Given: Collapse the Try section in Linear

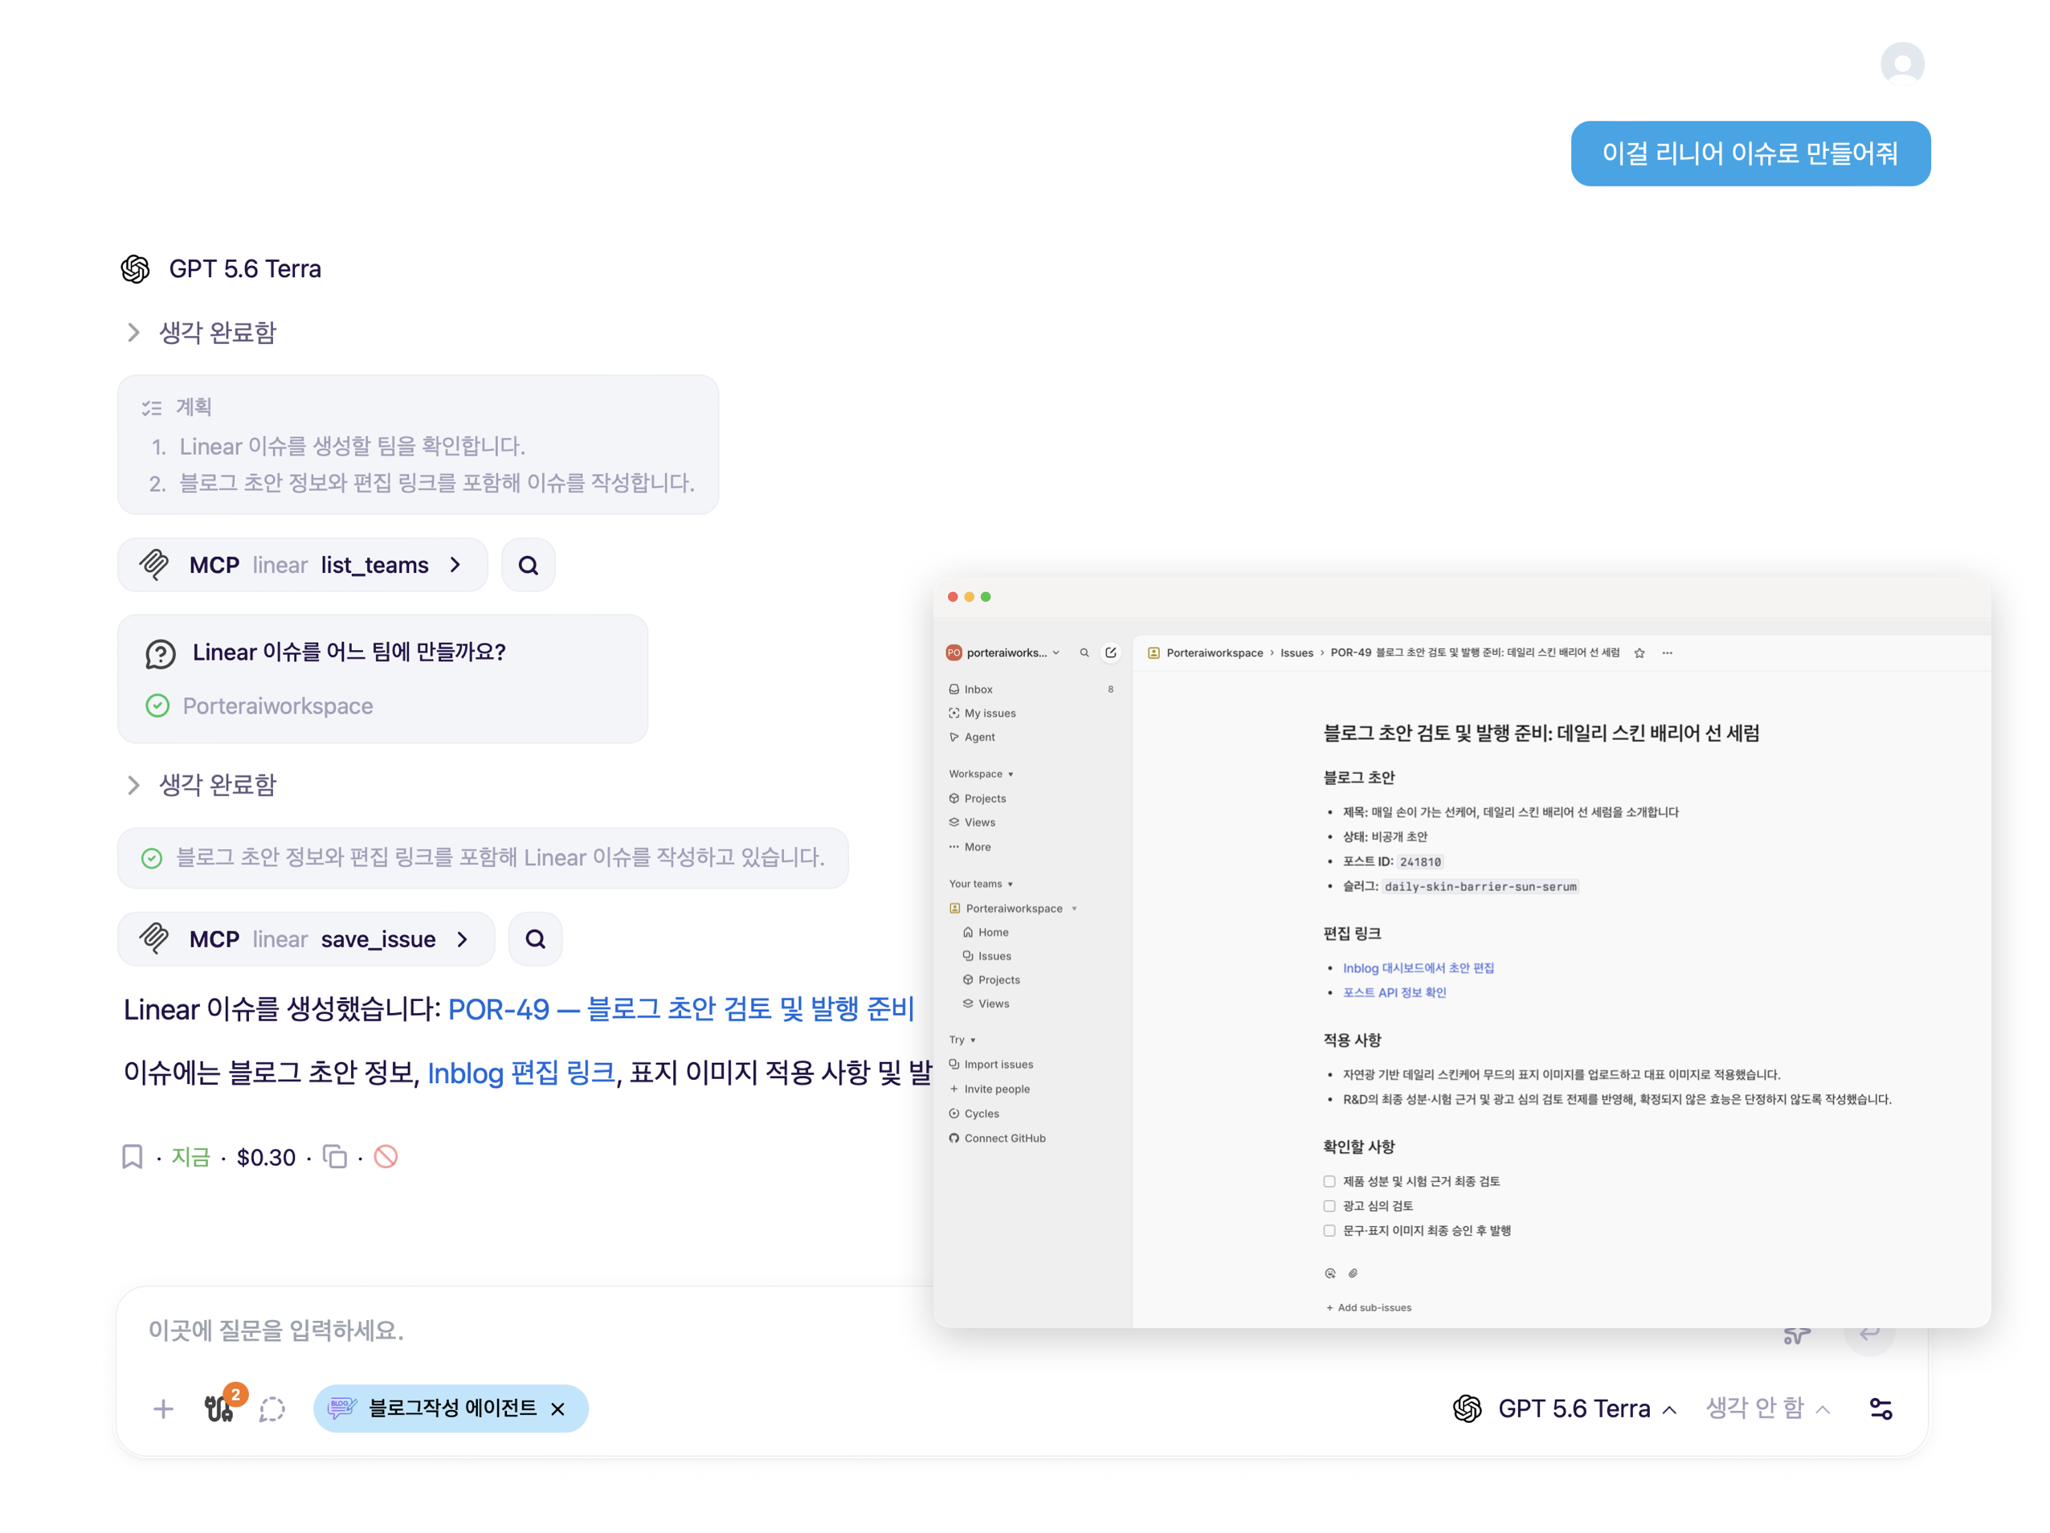Looking at the screenshot, I should 962,1040.
